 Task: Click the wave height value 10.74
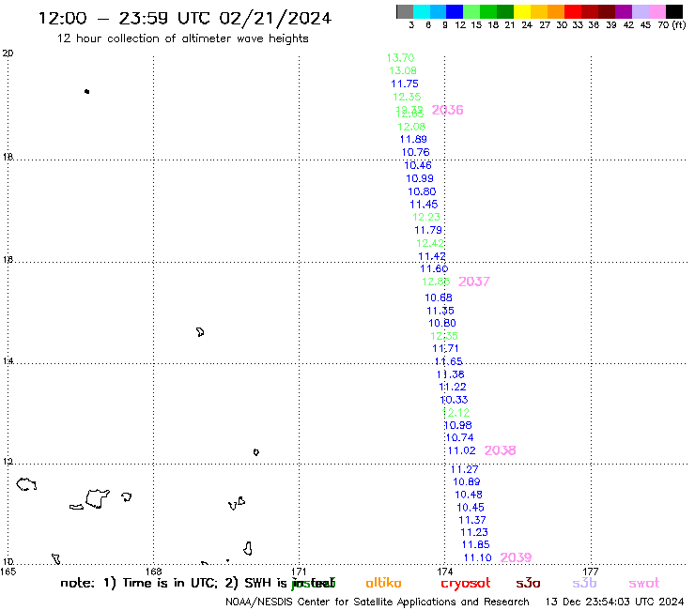pos(460,437)
